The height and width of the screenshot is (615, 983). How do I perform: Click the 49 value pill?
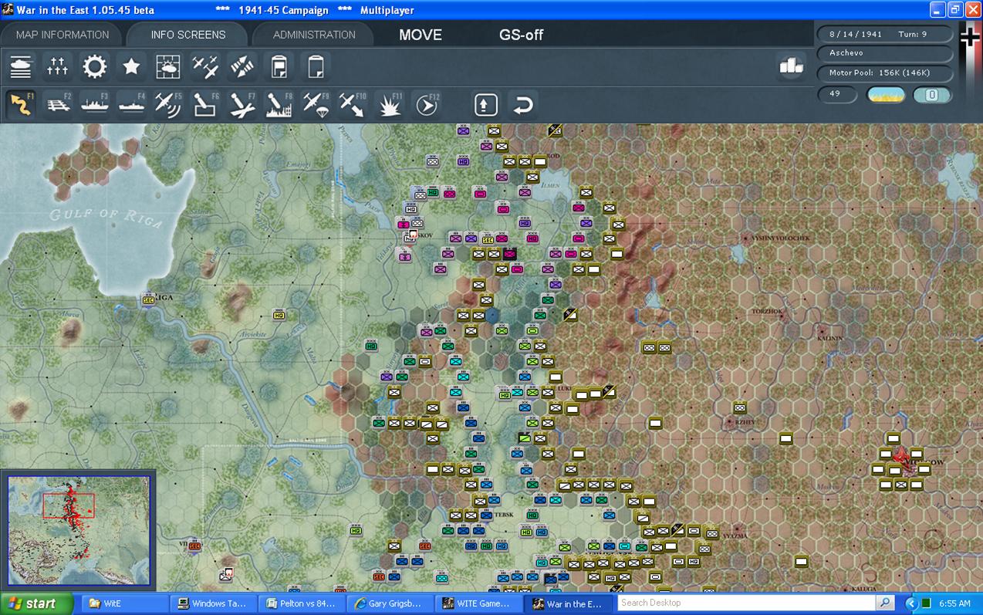[837, 94]
